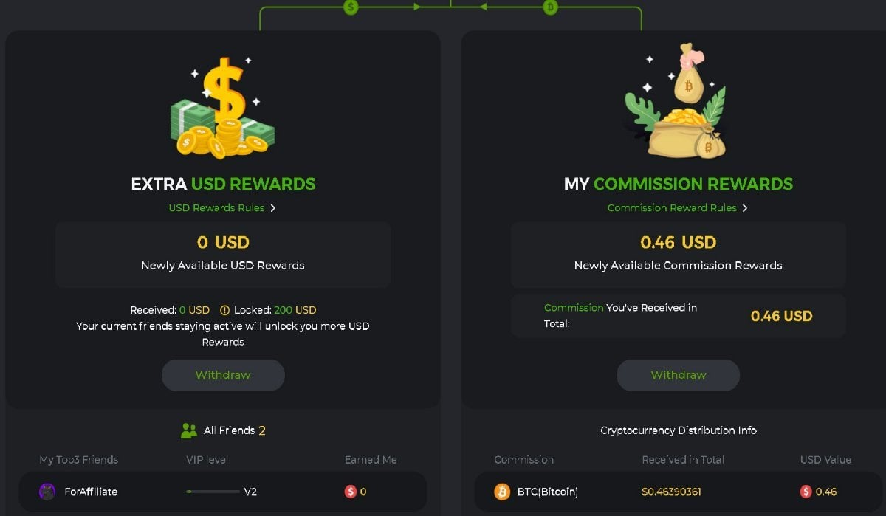886x516 pixels.
Task: Select the ForAffiliate friend row
Action: click(x=223, y=492)
